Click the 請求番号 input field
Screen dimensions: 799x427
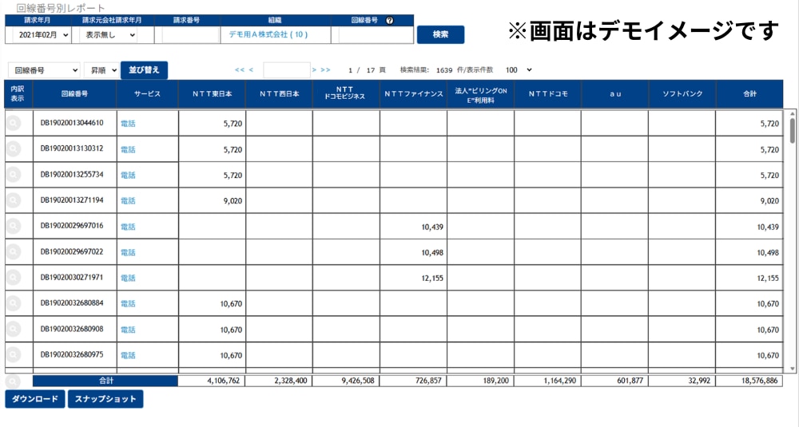pos(191,34)
